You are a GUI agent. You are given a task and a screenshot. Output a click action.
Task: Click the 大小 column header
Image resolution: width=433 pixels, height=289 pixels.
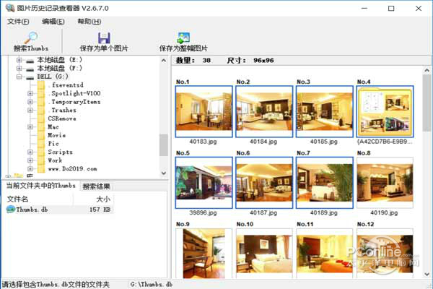click(x=93, y=199)
